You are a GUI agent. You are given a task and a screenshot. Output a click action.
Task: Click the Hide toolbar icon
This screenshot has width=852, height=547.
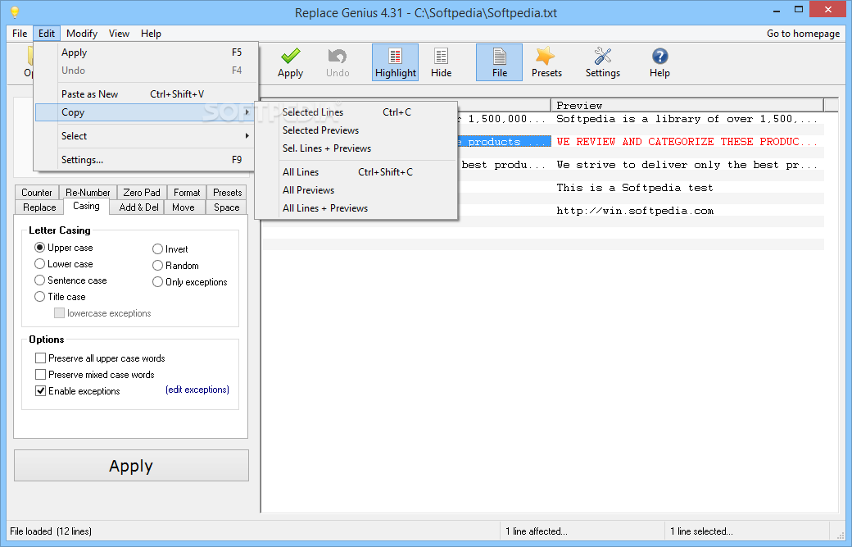pos(441,62)
